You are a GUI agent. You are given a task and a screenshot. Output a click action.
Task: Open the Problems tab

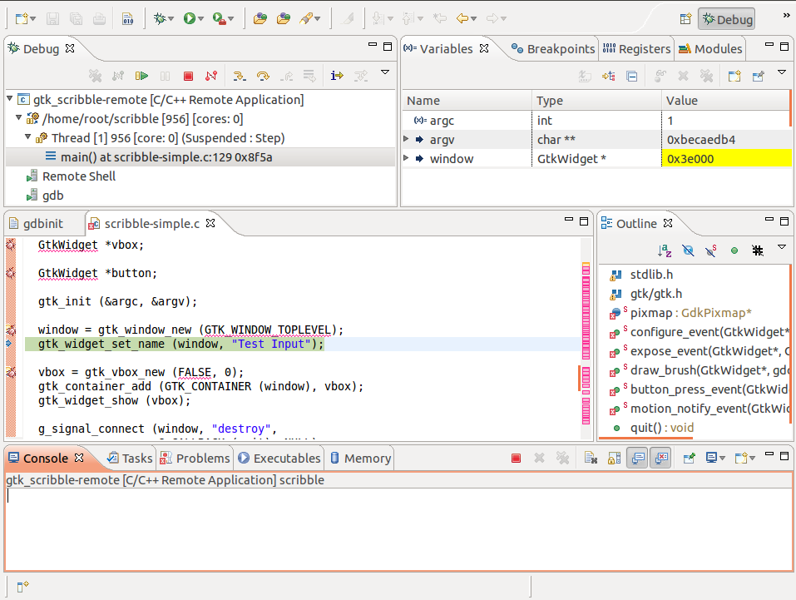tap(195, 459)
